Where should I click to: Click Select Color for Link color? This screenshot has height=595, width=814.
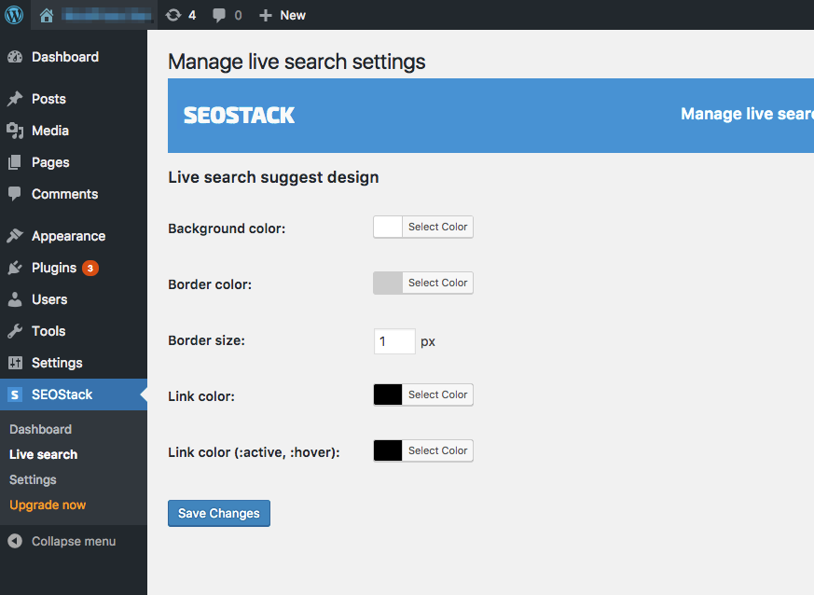pos(437,394)
